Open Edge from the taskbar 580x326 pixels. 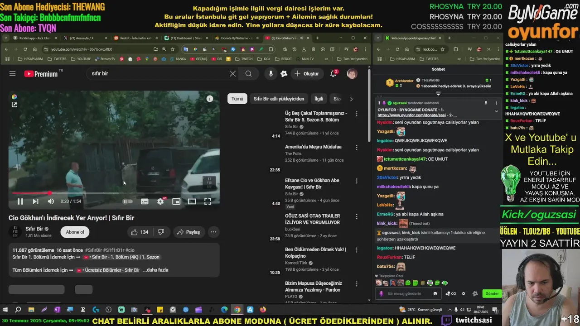[224, 310]
